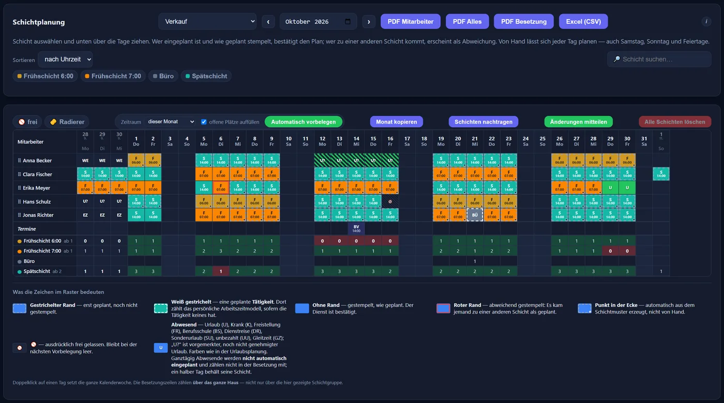Click the PDF Besetzung button

click(523, 22)
